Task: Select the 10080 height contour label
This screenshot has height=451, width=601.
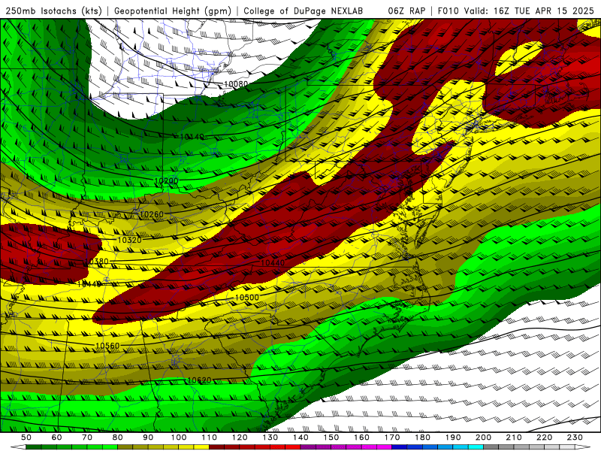Action: (236, 84)
